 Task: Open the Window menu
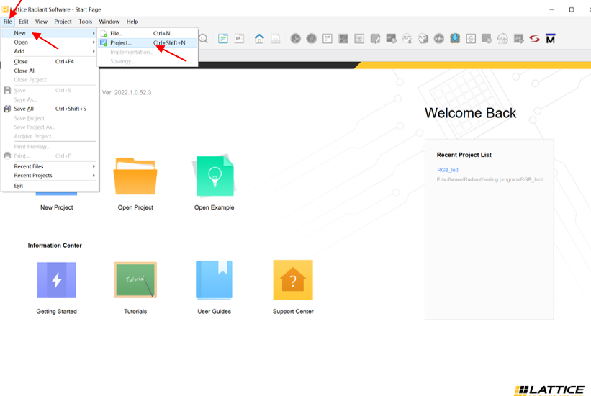coord(109,22)
